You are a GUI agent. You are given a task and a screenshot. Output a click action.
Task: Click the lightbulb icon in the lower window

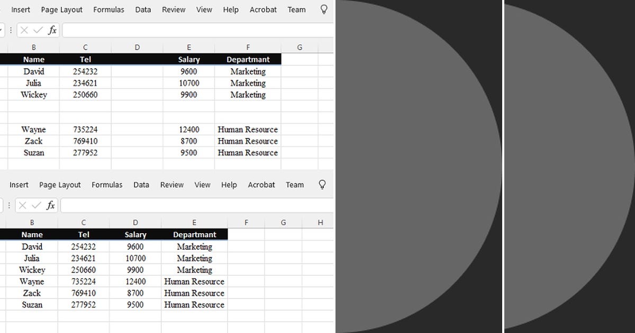coord(322,184)
